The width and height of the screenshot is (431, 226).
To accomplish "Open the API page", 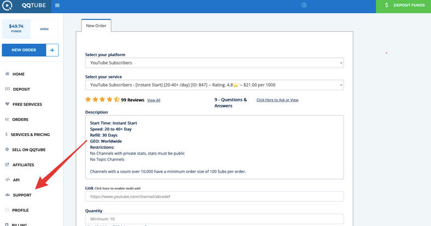I will 16,180.
